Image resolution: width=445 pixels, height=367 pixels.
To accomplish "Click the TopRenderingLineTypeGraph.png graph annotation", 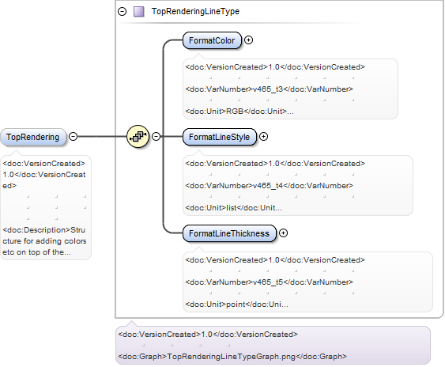I will point(232,357).
